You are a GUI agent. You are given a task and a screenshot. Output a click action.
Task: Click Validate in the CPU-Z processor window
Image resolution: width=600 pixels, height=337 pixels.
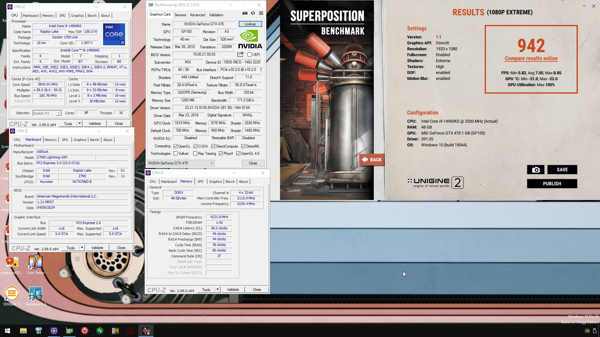tap(95, 124)
